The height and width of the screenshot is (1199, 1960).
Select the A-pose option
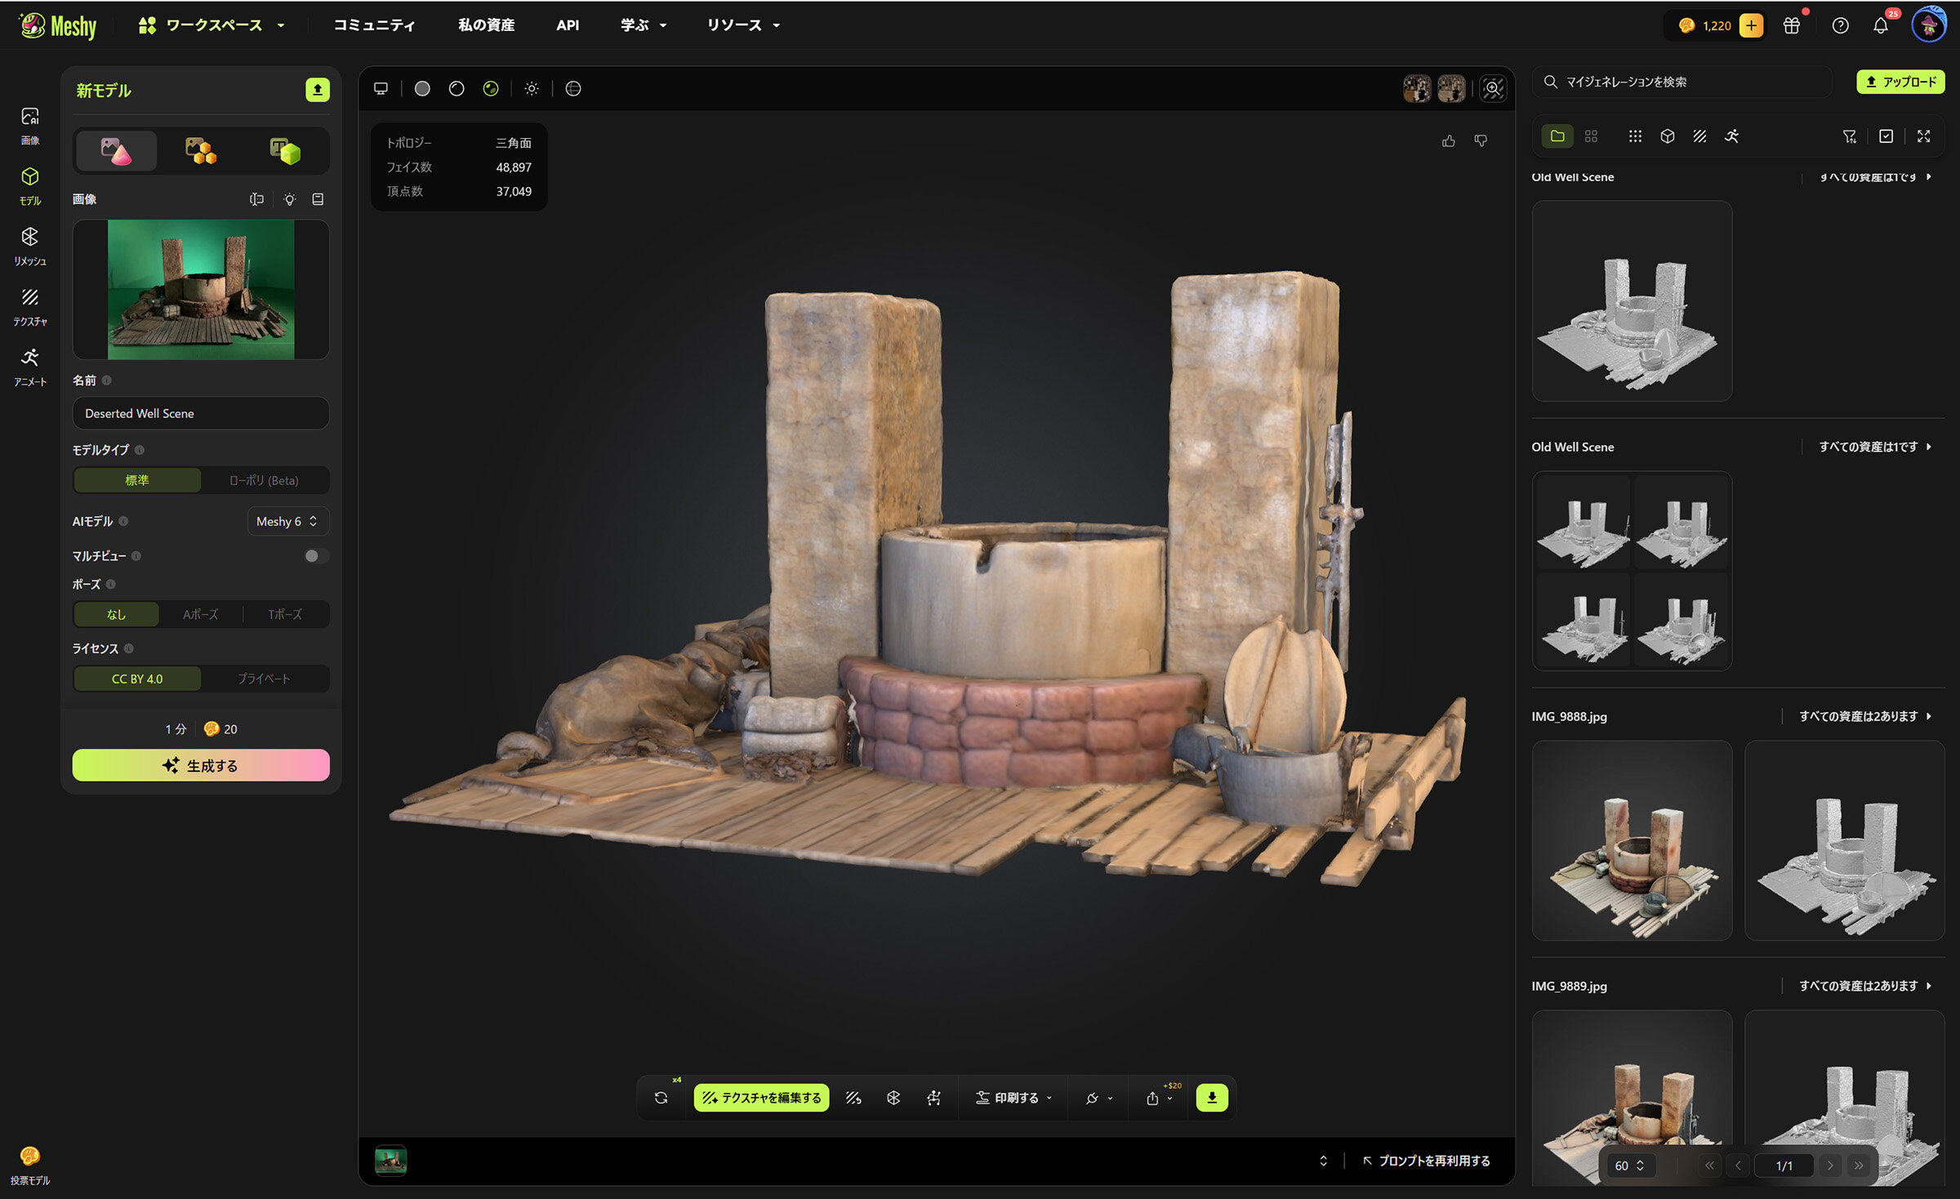[x=201, y=614]
